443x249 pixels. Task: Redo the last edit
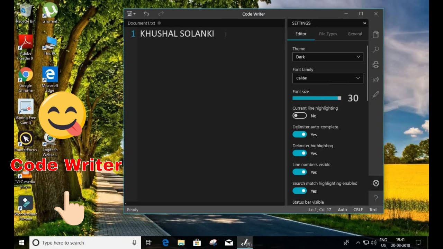click(161, 14)
